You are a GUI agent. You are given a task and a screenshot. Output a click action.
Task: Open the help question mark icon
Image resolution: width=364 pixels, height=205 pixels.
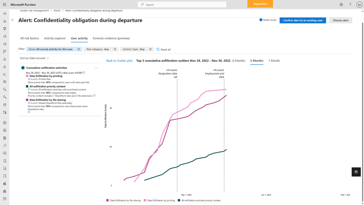pyautogui.click(x=350, y=4)
